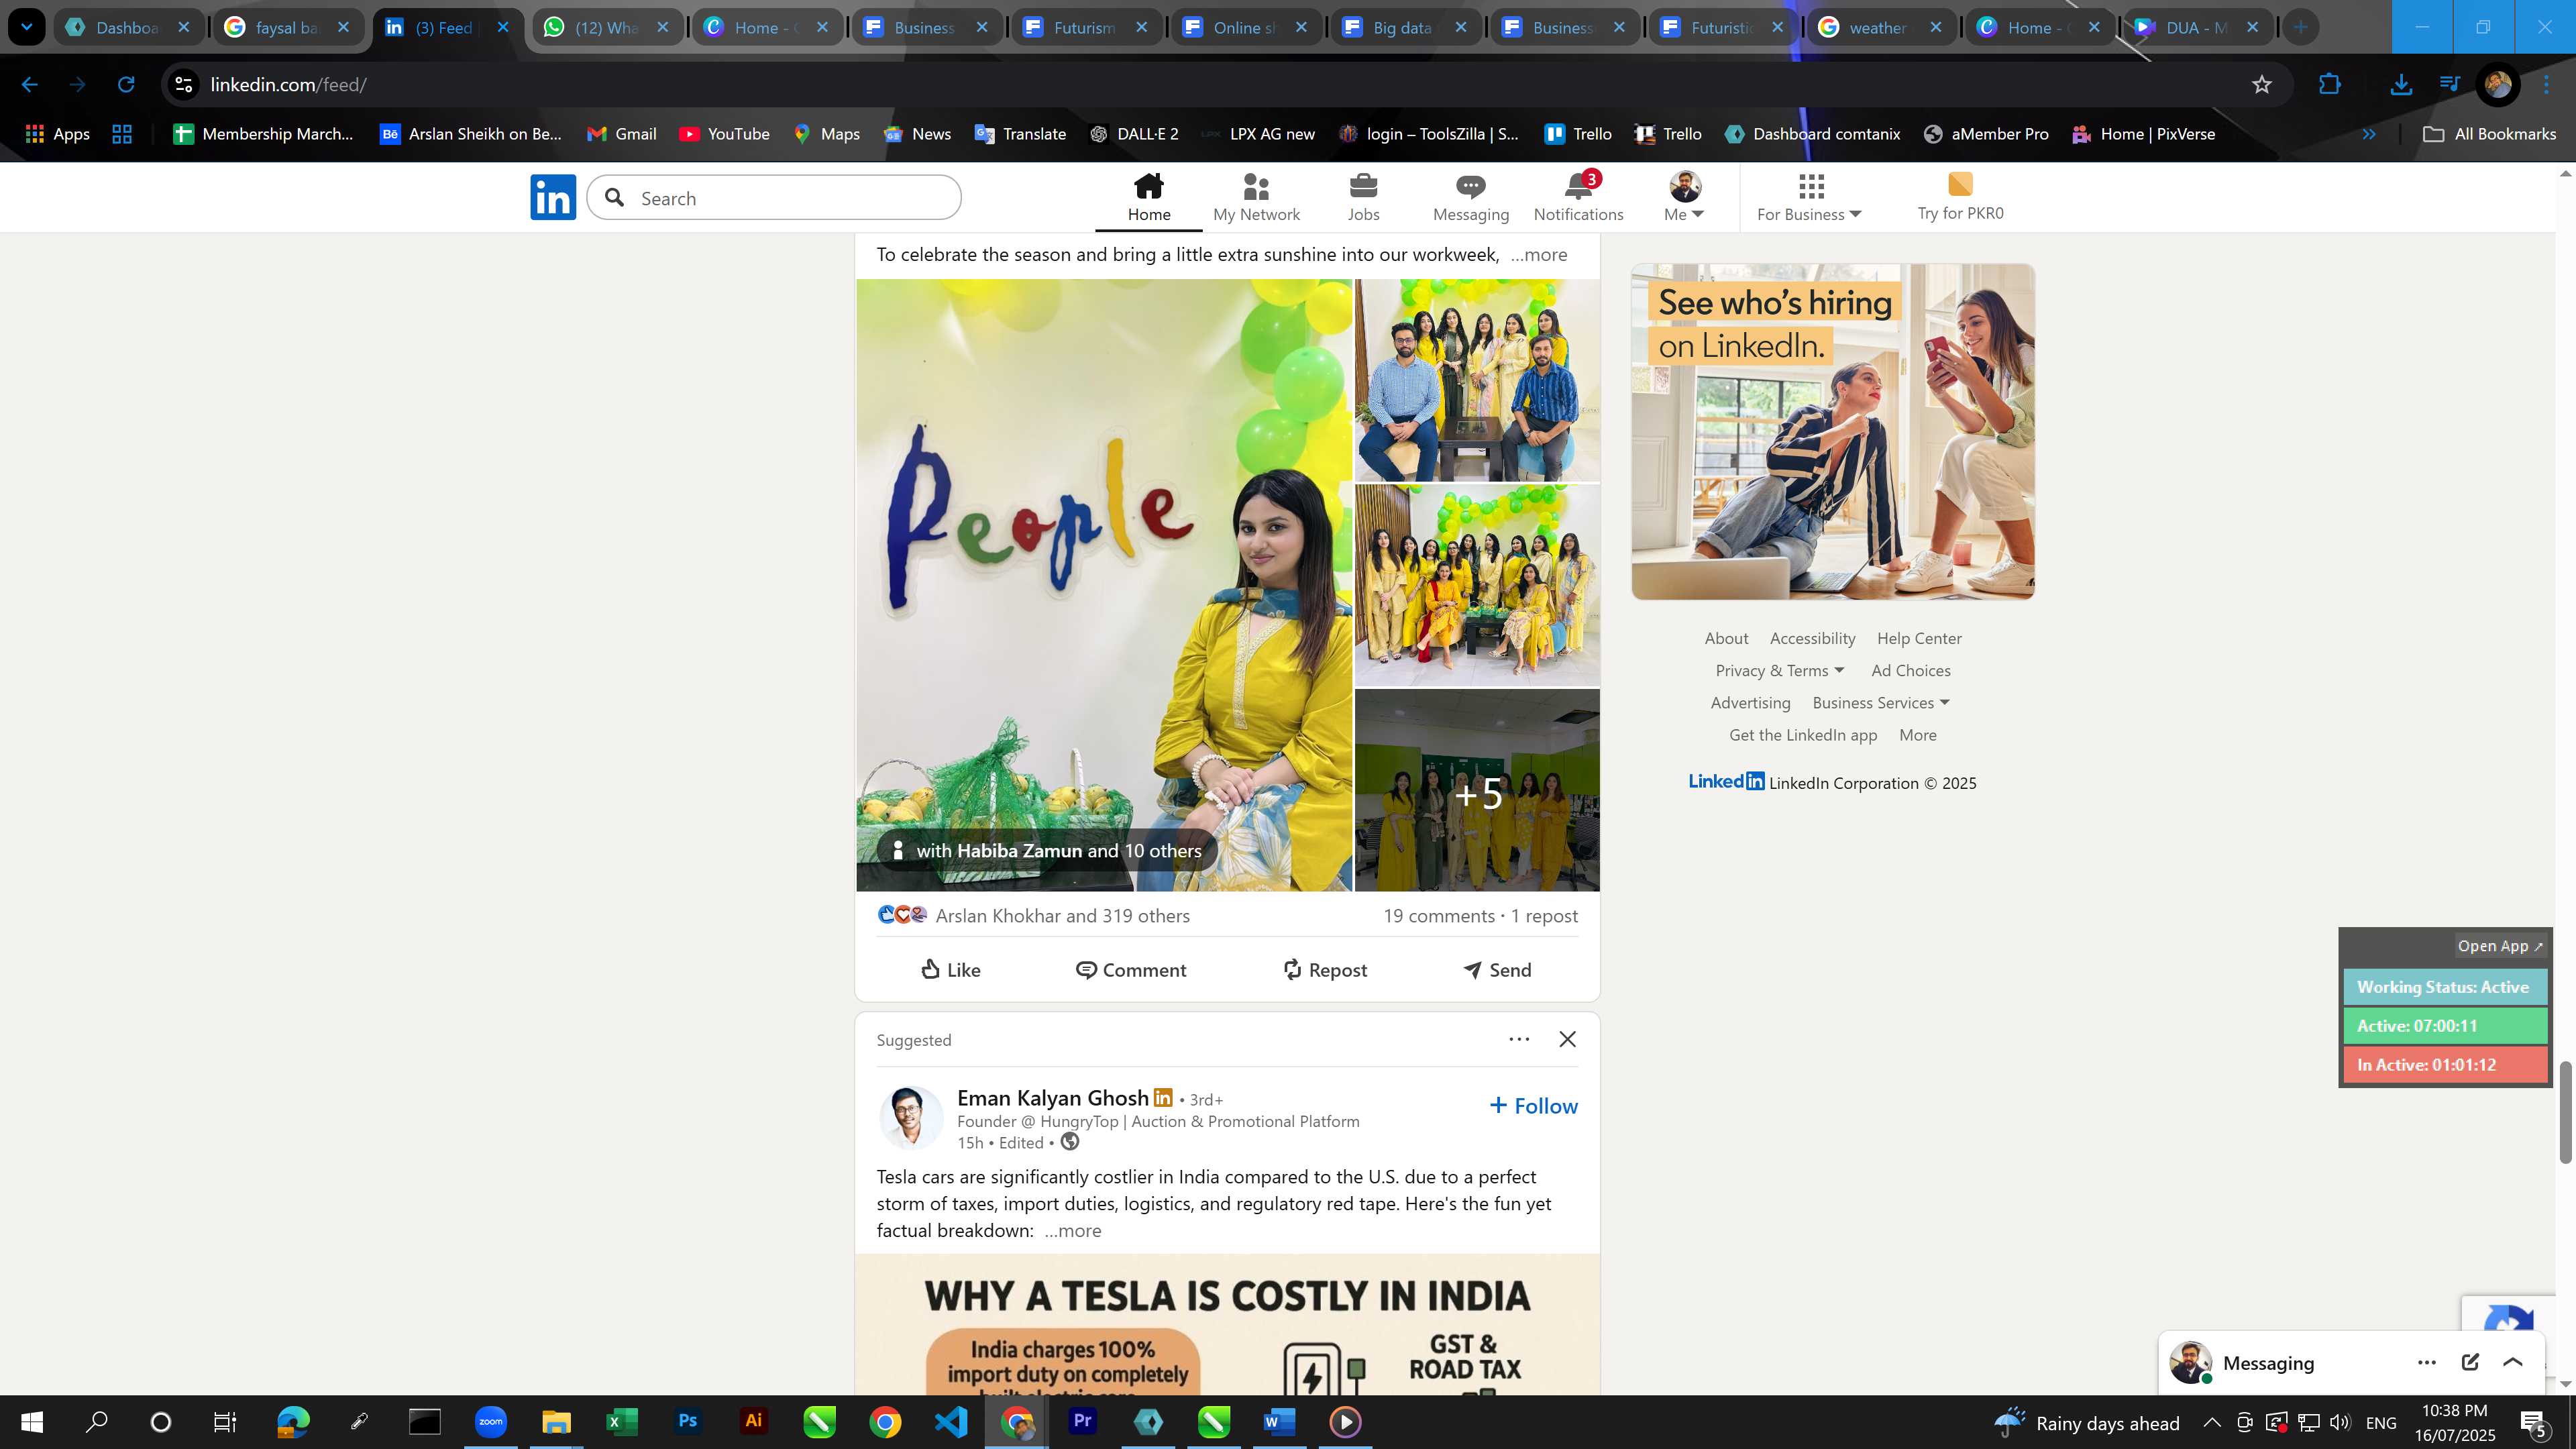2576x1449 pixels.
Task: Open the Chrome three-dot menu
Action: 2547,85
